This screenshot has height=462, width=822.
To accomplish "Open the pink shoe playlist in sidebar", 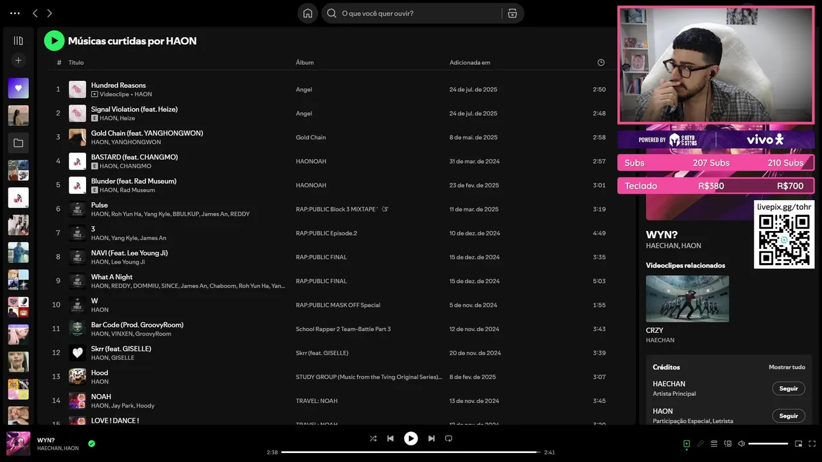I will [18, 198].
